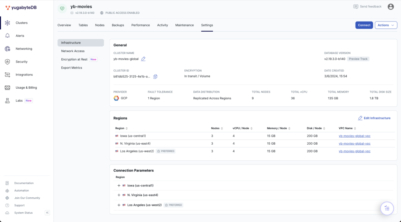Screen dimensions: 401x222
Task: Open user profile avatar
Action: pos(390,7)
